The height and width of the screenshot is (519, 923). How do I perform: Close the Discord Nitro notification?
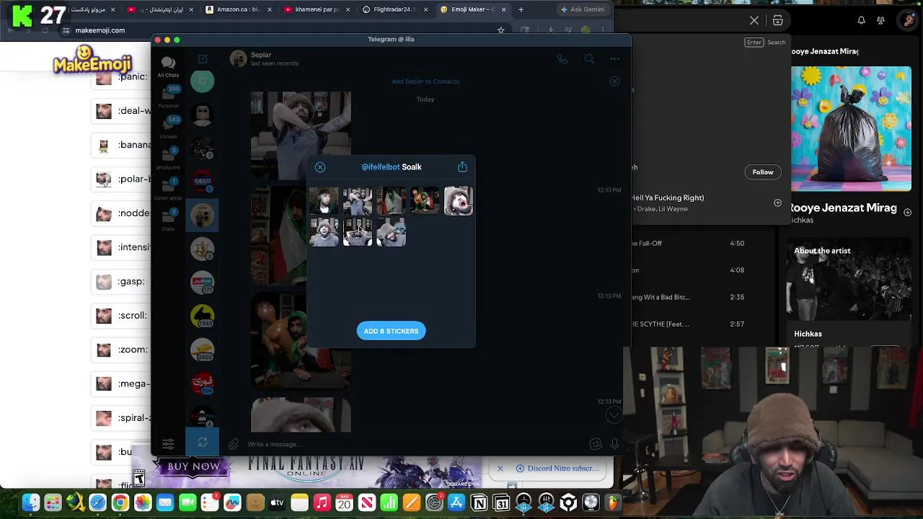(x=500, y=469)
